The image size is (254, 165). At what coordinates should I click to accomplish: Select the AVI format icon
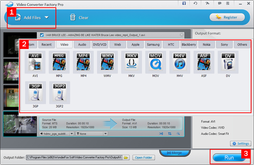[35, 62]
